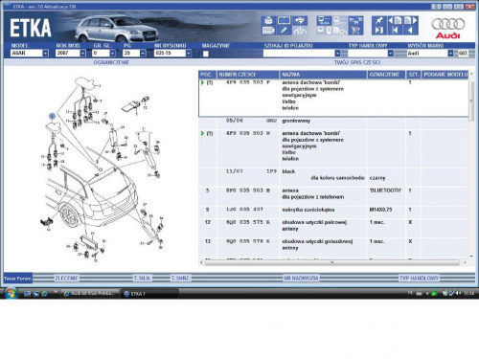Screen dimensions: 479x359
Task: Toggle the MAGAZYNIE checkbox
Action: click(x=206, y=54)
